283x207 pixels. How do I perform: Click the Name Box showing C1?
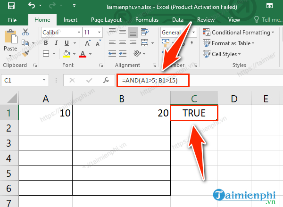pos(25,80)
